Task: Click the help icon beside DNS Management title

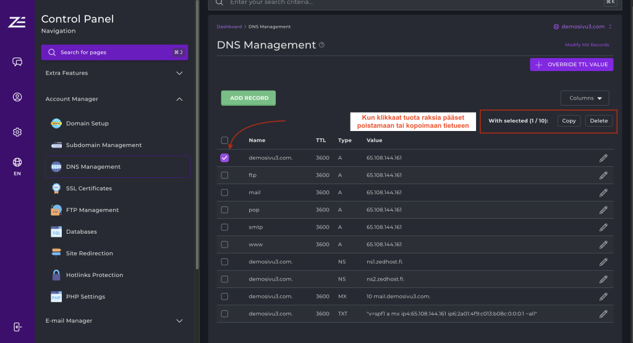Action: coord(321,45)
